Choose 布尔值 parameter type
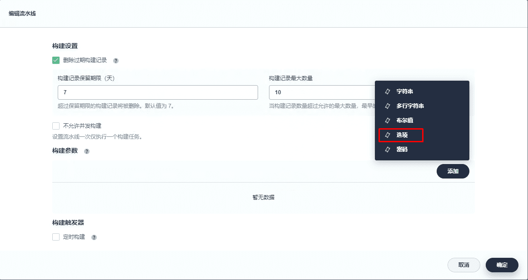This screenshot has width=528, height=280. pyautogui.click(x=422, y=120)
